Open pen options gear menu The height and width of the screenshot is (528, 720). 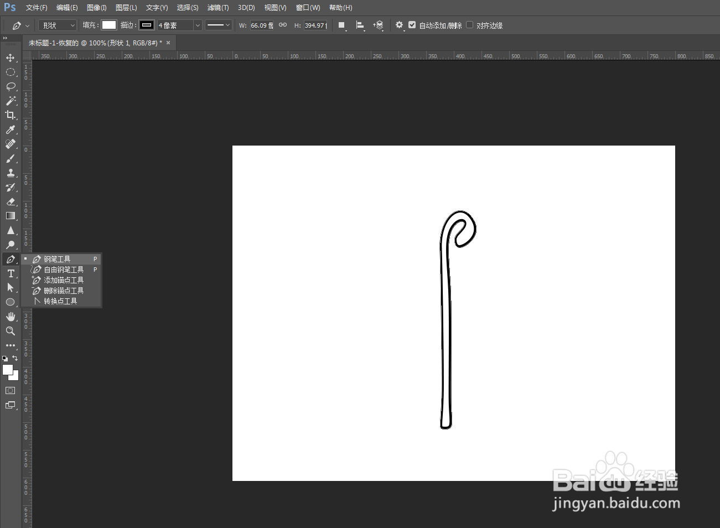coord(400,25)
